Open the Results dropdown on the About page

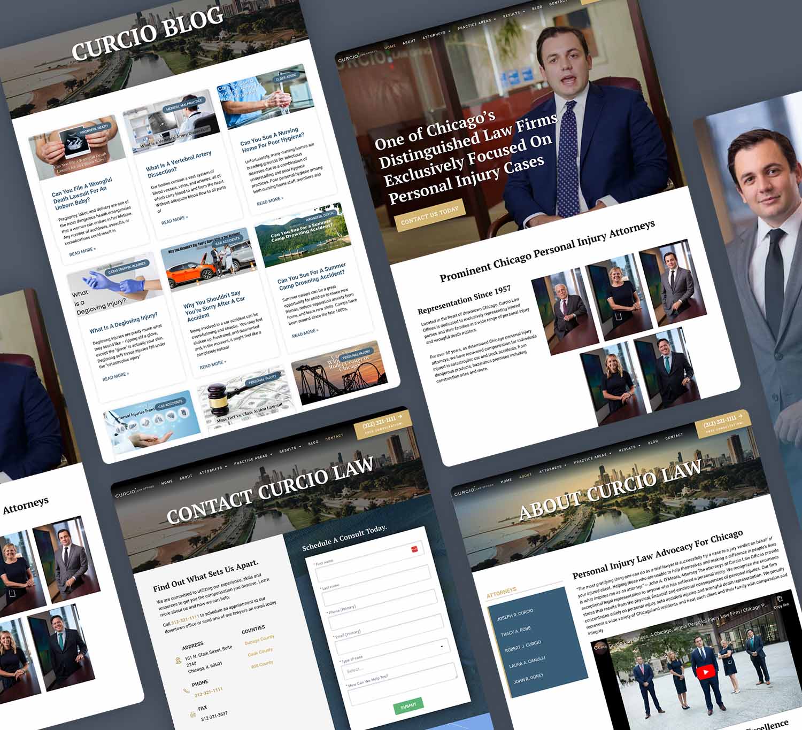click(x=629, y=447)
